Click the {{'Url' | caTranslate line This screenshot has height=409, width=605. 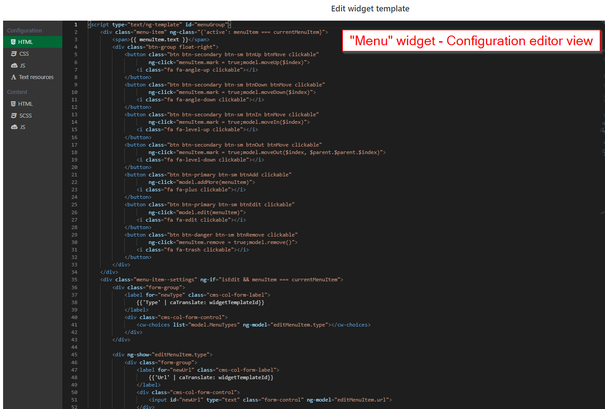point(211,377)
